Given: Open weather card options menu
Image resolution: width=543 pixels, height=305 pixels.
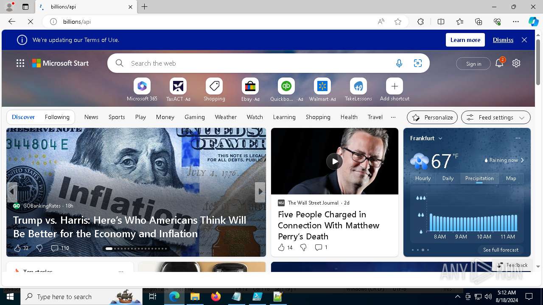Looking at the screenshot, I should (x=518, y=138).
